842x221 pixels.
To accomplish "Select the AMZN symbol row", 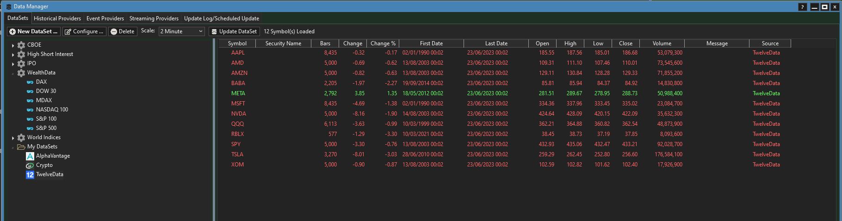I will (x=504, y=73).
